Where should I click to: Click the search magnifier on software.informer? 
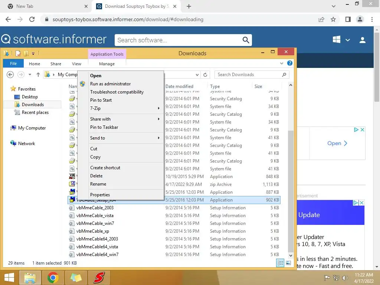pyautogui.click(x=246, y=40)
